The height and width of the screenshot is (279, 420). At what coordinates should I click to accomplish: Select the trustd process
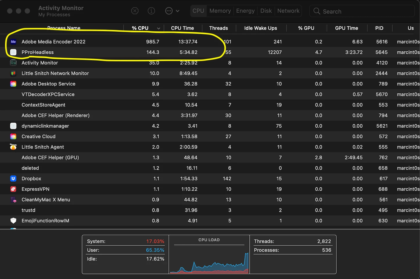tap(28, 210)
